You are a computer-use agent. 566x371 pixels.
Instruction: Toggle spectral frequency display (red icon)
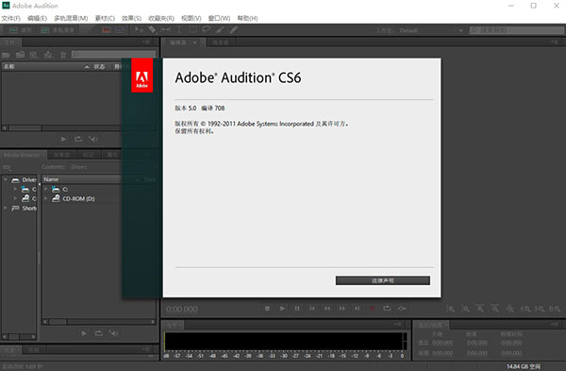click(x=106, y=30)
